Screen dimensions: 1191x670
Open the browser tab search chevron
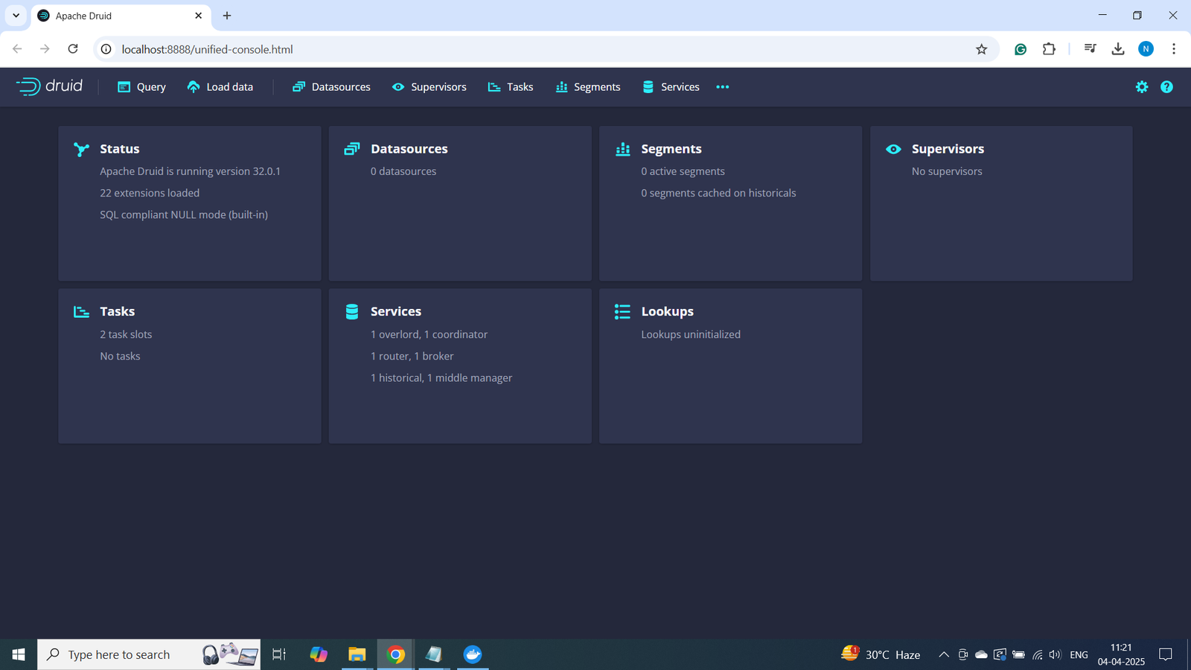[x=16, y=15]
